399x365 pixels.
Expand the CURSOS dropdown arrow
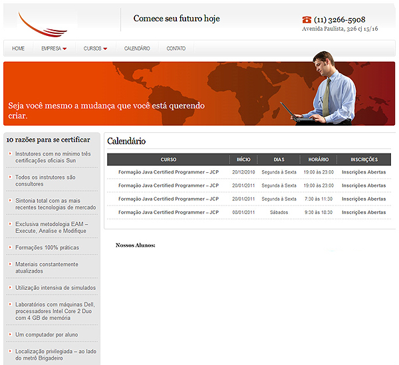click(105, 49)
